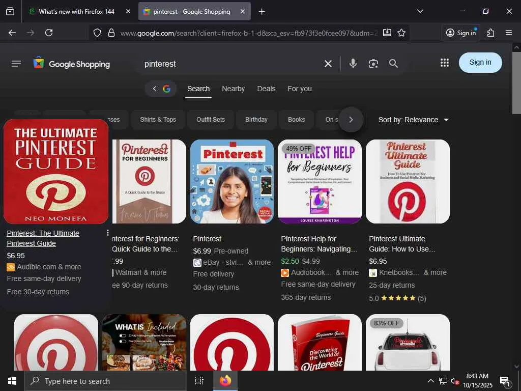521x391 pixels.
Task: Switch to What's new with Firefox 144 tab
Action: 76,11
